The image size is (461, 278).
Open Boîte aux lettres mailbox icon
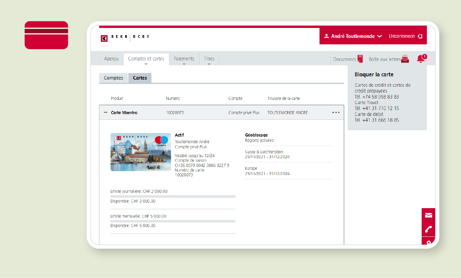[x=405, y=59]
